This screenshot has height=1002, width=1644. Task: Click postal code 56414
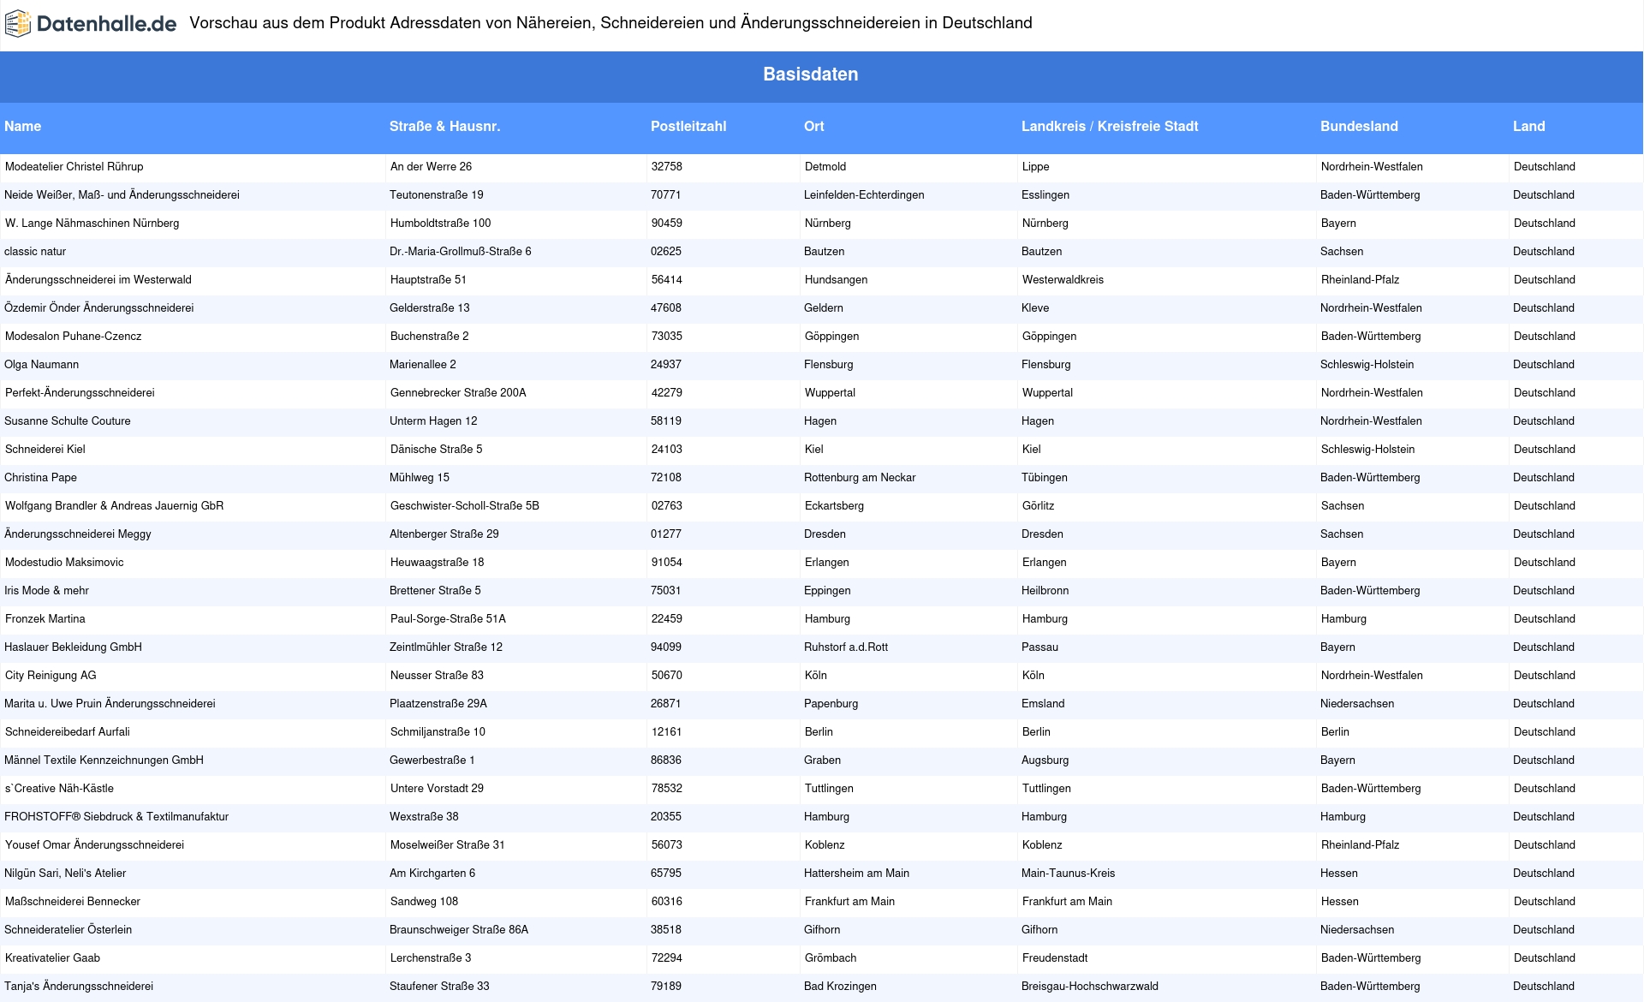tap(667, 279)
